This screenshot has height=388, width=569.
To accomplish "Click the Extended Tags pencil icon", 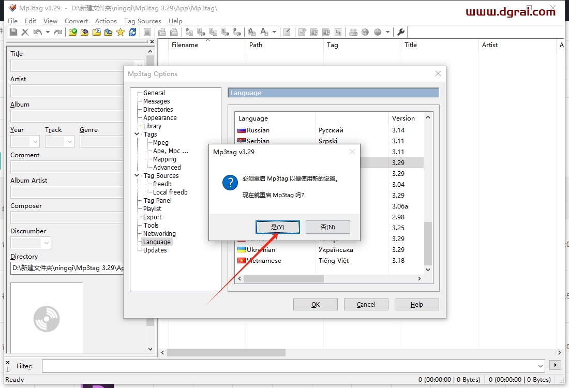I will [287, 32].
